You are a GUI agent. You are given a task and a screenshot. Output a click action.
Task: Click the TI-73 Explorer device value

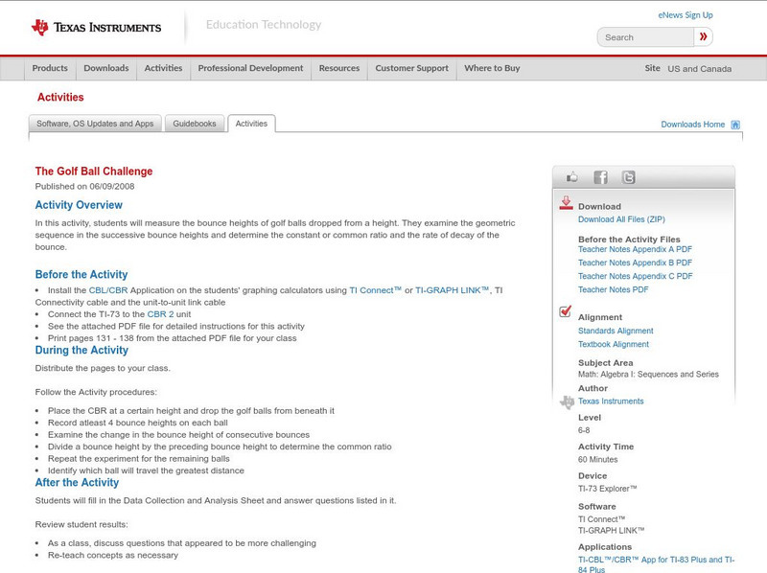pyautogui.click(x=608, y=489)
